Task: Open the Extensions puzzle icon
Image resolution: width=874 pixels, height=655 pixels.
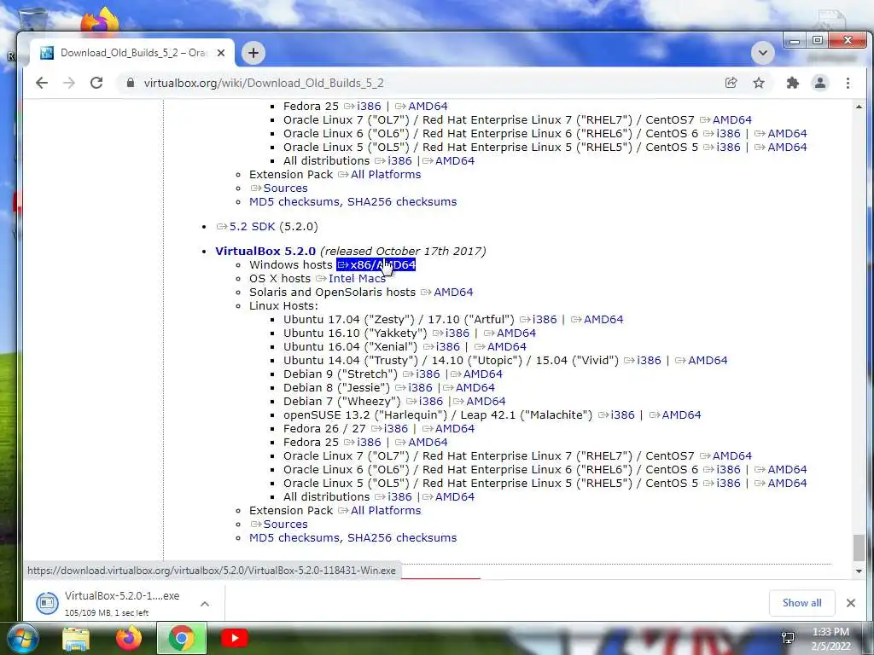Action: (x=792, y=83)
